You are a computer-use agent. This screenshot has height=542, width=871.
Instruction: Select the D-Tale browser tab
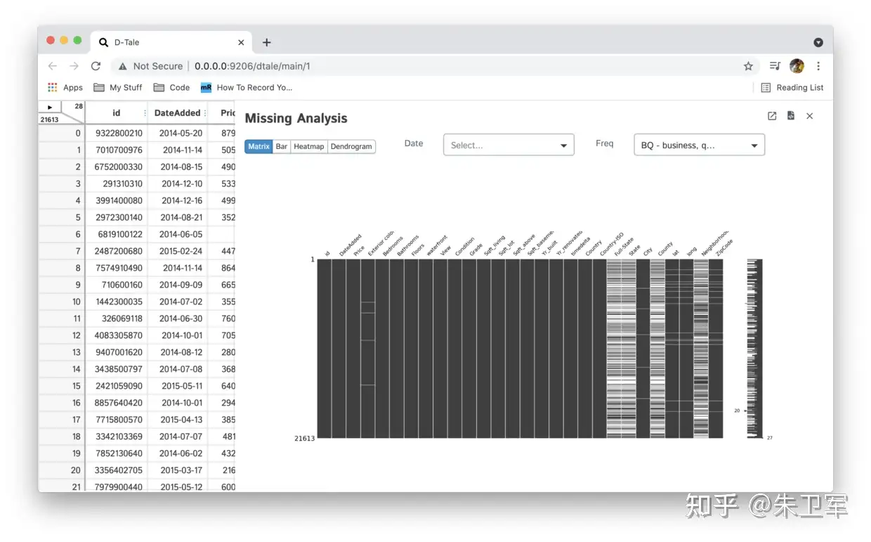click(172, 42)
